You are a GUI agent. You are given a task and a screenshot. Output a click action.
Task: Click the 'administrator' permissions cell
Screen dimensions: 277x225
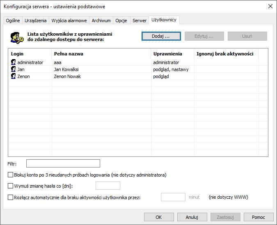point(166,62)
